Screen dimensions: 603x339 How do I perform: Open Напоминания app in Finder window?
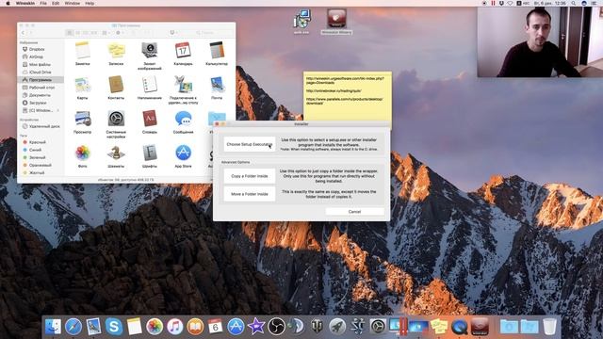(x=149, y=88)
